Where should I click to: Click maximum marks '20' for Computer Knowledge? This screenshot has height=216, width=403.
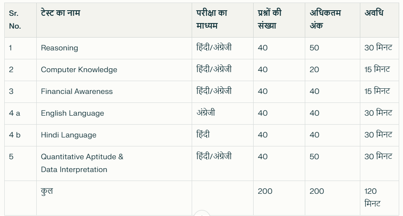click(314, 70)
